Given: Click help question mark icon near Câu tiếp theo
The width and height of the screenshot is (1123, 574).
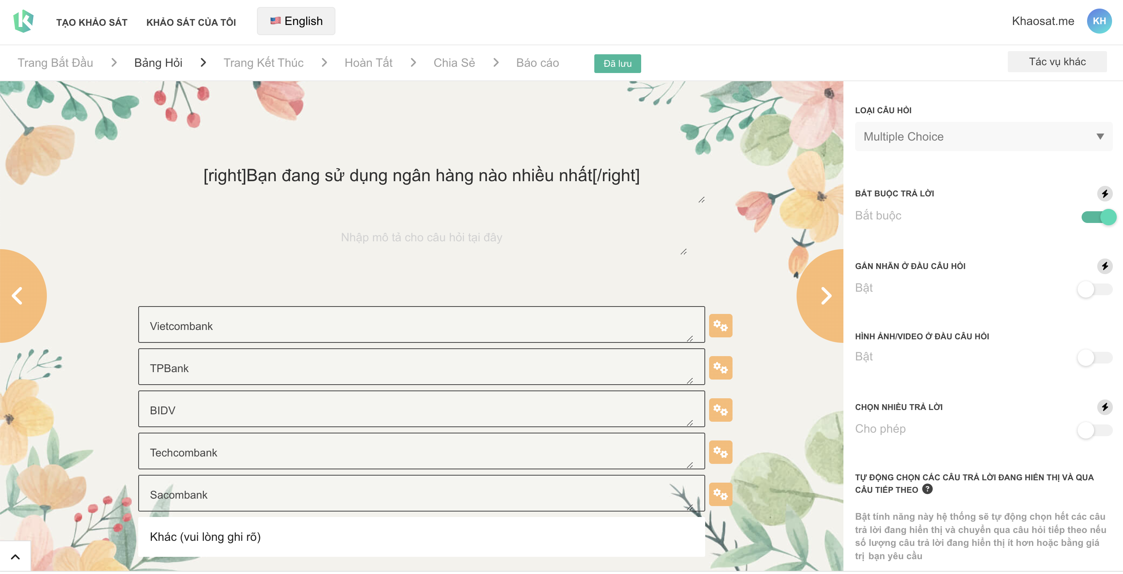Looking at the screenshot, I should 927,489.
